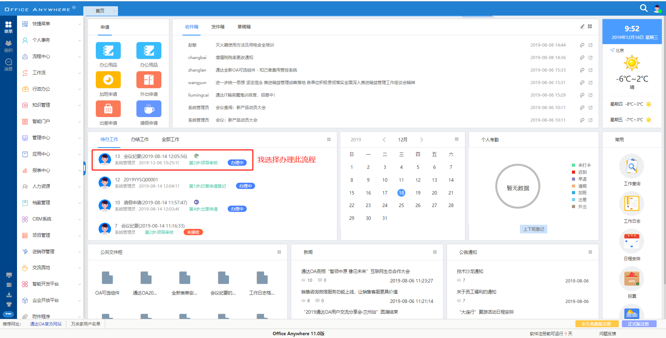Image resolution: width=666 pixels, height=338 pixels.
Task: Select the 收件箱 tab
Action: [192, 27]
